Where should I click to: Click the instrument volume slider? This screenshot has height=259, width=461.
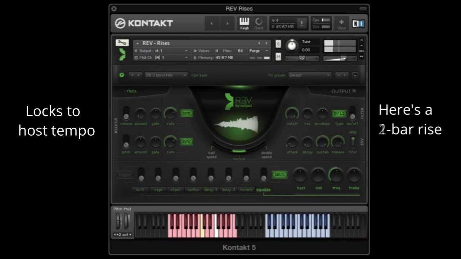[340, 58]
